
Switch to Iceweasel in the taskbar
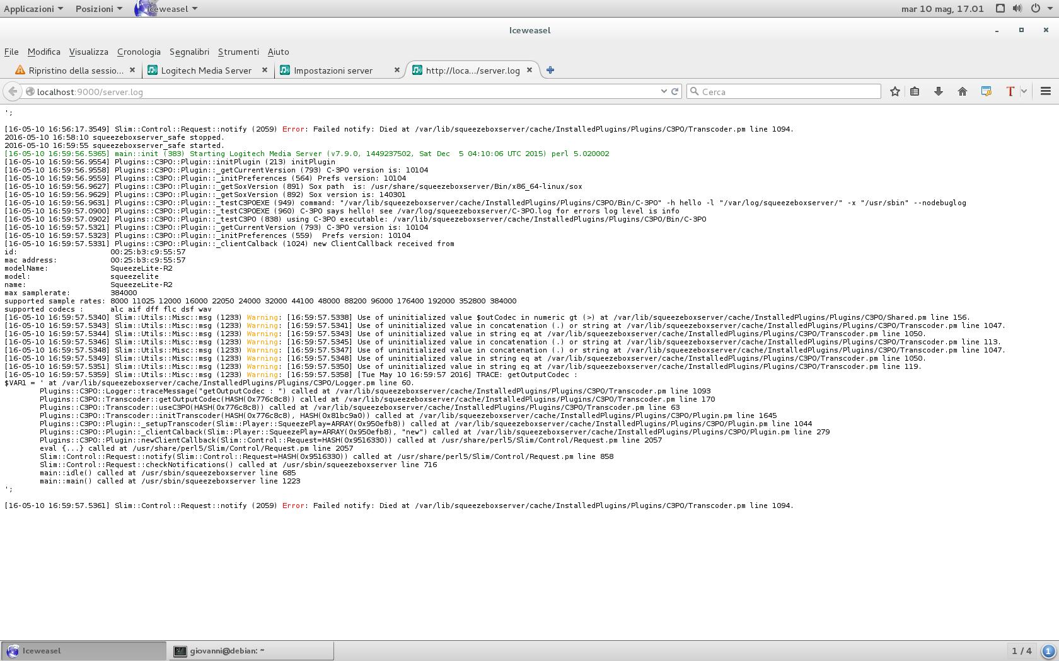click(83, 651)
